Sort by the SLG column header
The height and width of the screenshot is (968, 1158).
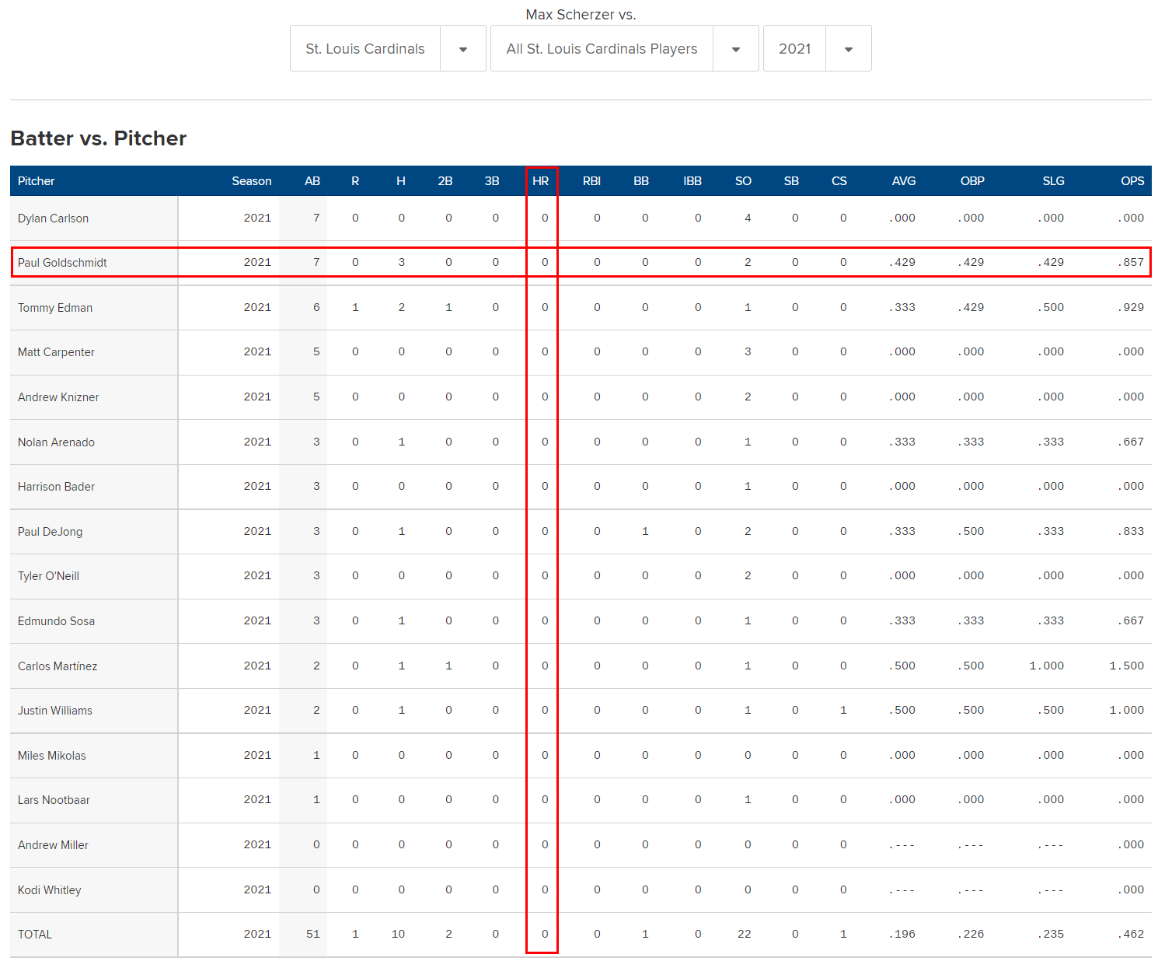tap(1054, 180)
